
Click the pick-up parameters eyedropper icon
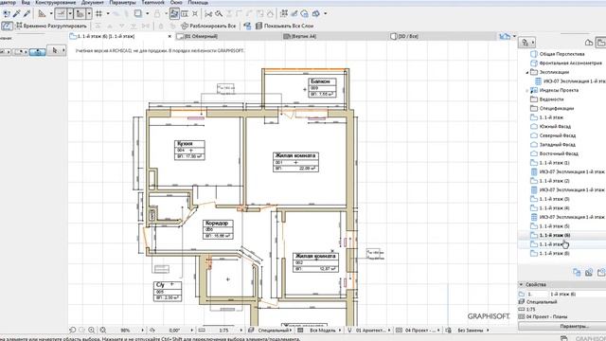coord(17,14)
